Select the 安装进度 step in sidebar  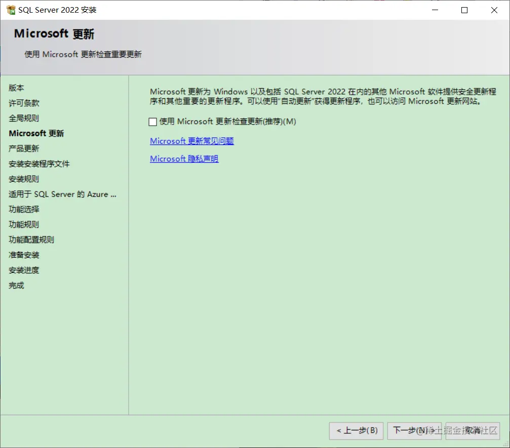(24, 270)
